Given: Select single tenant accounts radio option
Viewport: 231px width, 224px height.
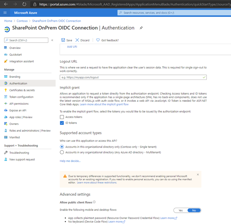Looking at the screenshot, I should pos(62,147).
